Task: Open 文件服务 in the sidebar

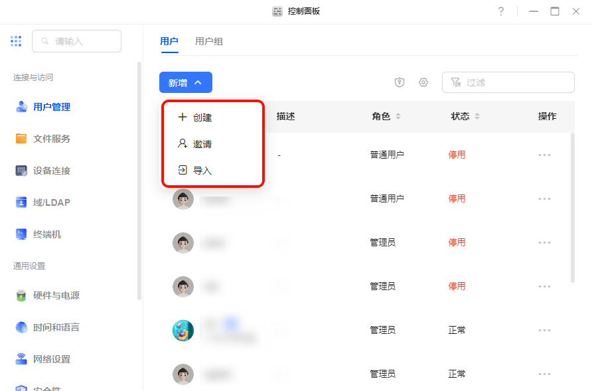Action: pyautogui.click(x=51, y=139)
